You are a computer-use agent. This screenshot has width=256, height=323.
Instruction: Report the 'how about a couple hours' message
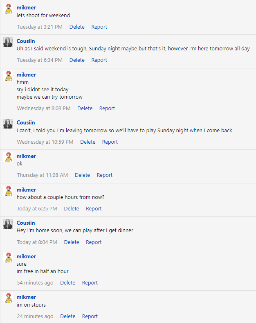click(94, 209)
